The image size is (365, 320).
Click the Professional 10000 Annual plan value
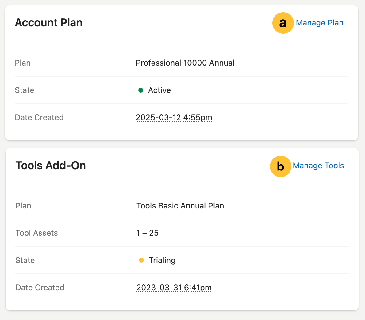tap(185, 63)
